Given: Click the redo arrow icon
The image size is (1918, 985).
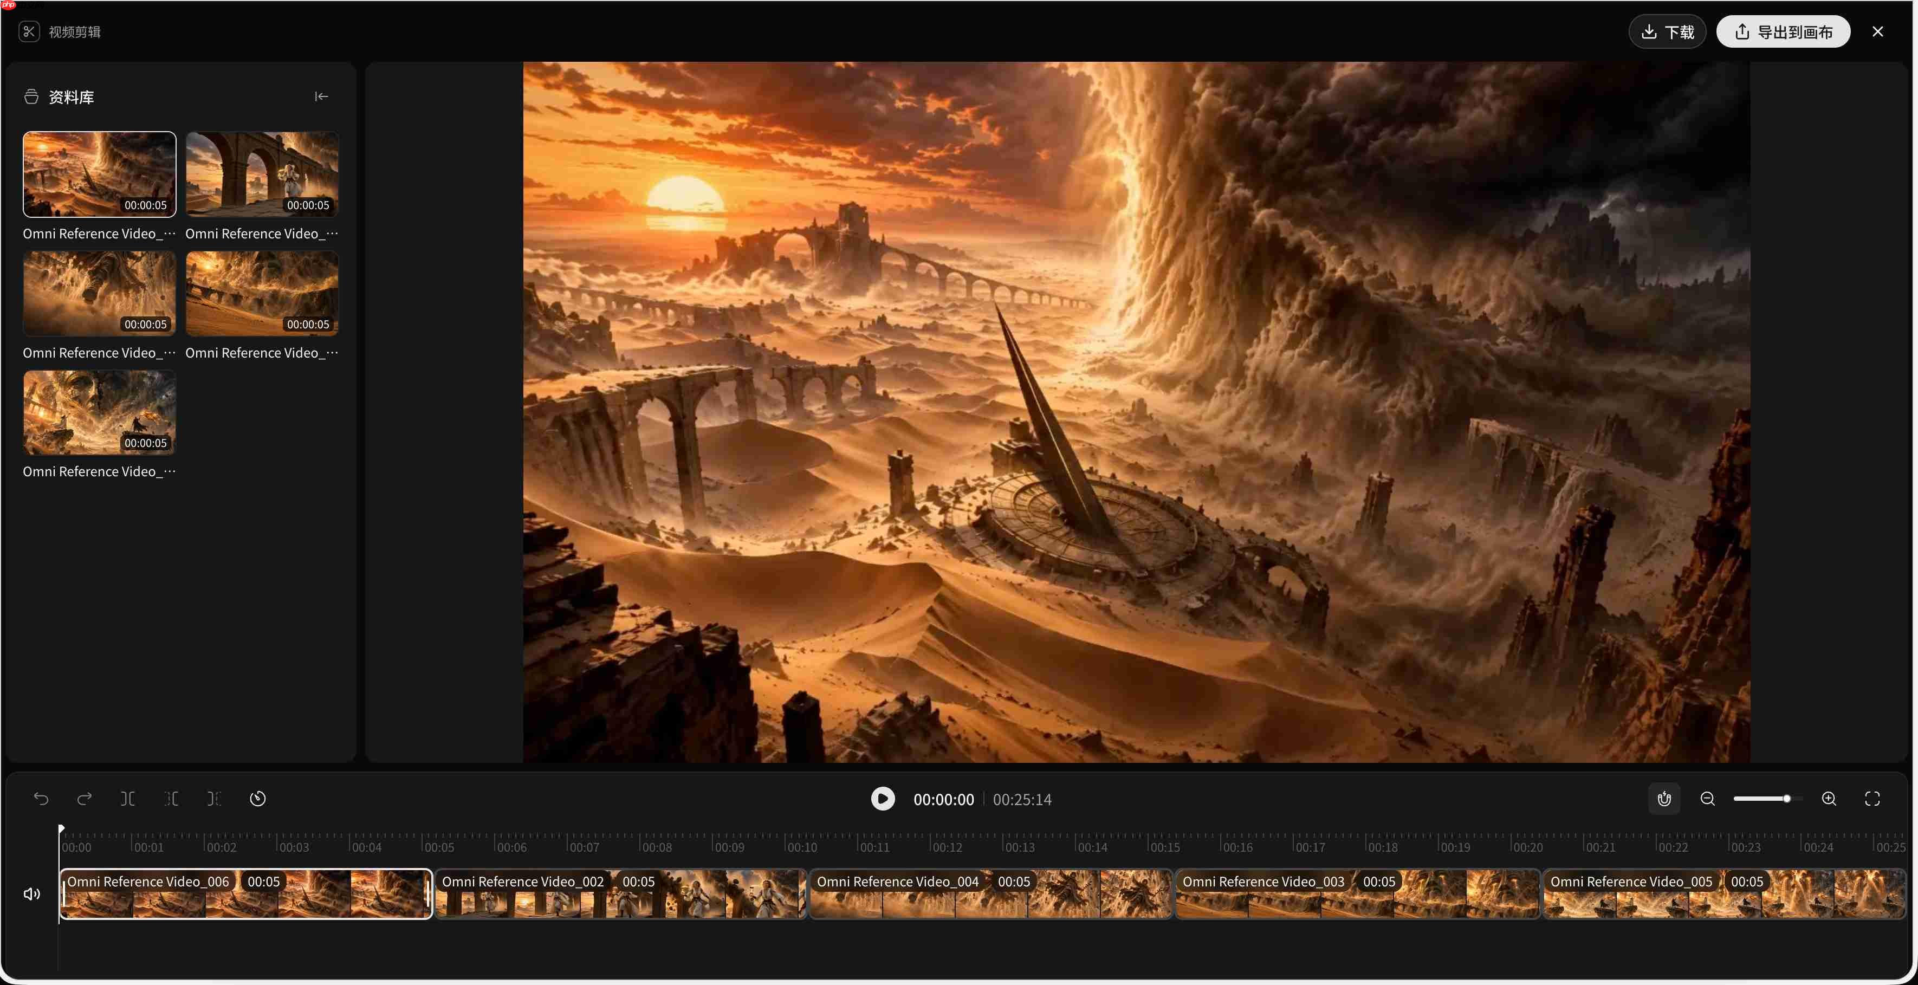Looking at the screenshot, I should (x=84, y=799).
